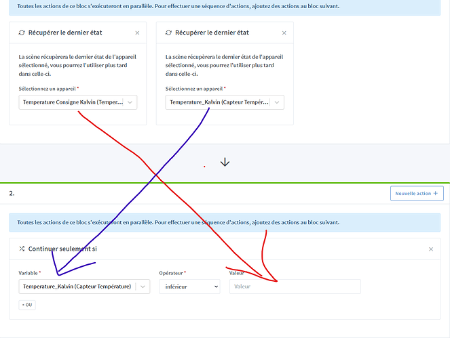The height and width of the screenshot is (338, 450).
Task: Close the second "Récupérer le dernier état" card
Action: click(284, 33)
